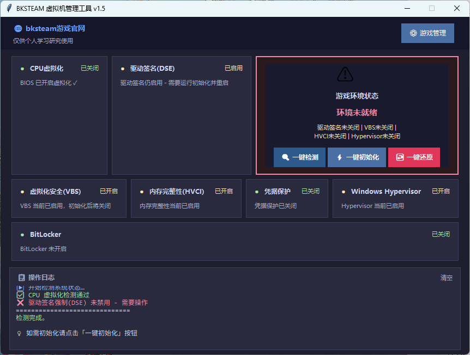Select the 驱动签名(DSE) status card
Viewport: 470px width, 355px height.
(x=181, y=115)
